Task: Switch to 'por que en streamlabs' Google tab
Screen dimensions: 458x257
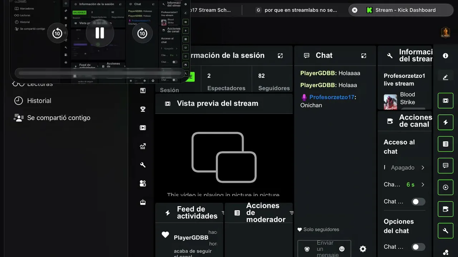Action: pyautogui.click(x=296, y=10)
